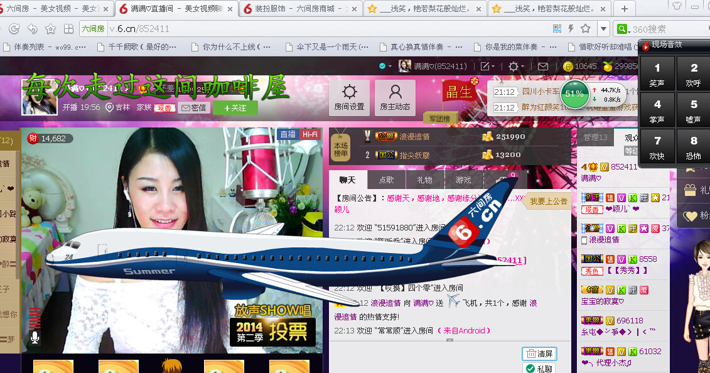
Task: Open the 军团榜 ranking tag
Action: pos(439,119)
